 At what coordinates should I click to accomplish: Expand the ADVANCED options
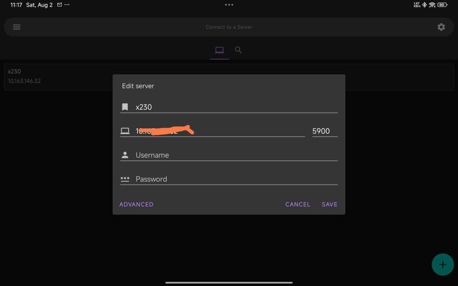pos(136,204)
